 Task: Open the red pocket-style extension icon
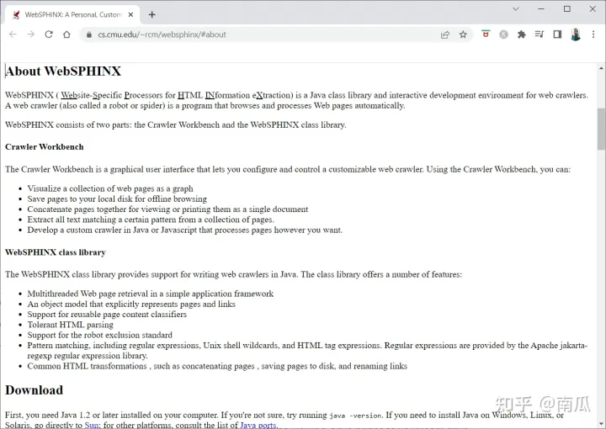(486, 34)
